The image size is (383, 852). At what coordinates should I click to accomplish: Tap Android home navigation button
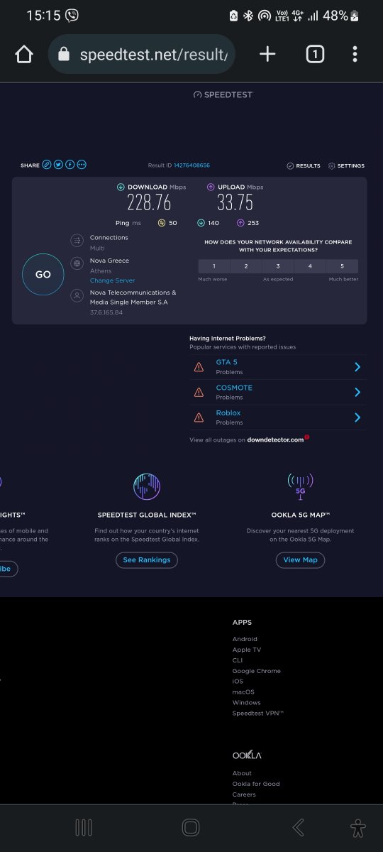click(x=190, y=827)
